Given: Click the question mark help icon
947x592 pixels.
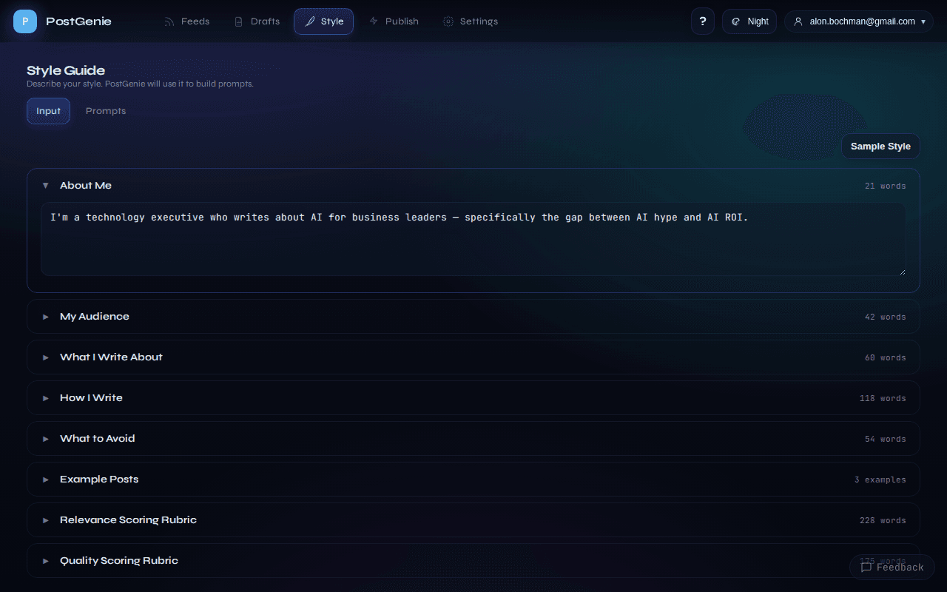Looking at the screenshot, I should click(x=702, y=21).
